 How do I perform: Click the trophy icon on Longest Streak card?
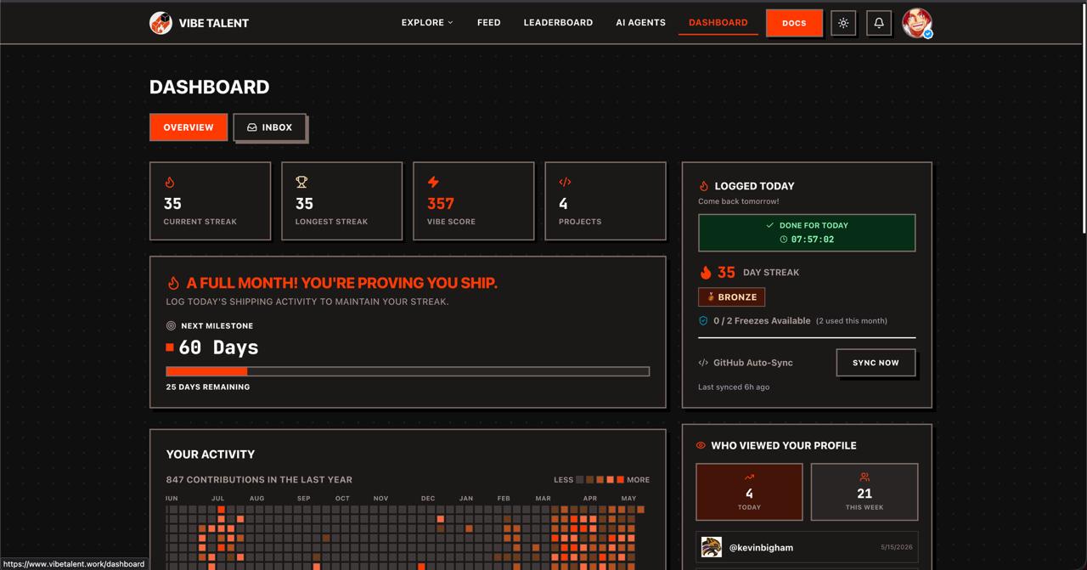click(x=301, y=182)
